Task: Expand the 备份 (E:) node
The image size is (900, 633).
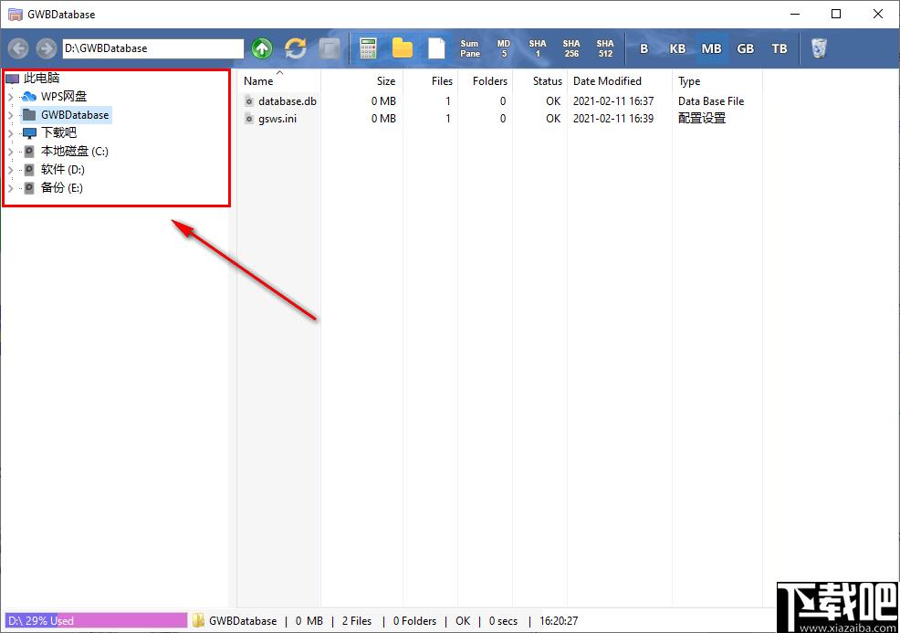Action: click(x=10, y=188)
